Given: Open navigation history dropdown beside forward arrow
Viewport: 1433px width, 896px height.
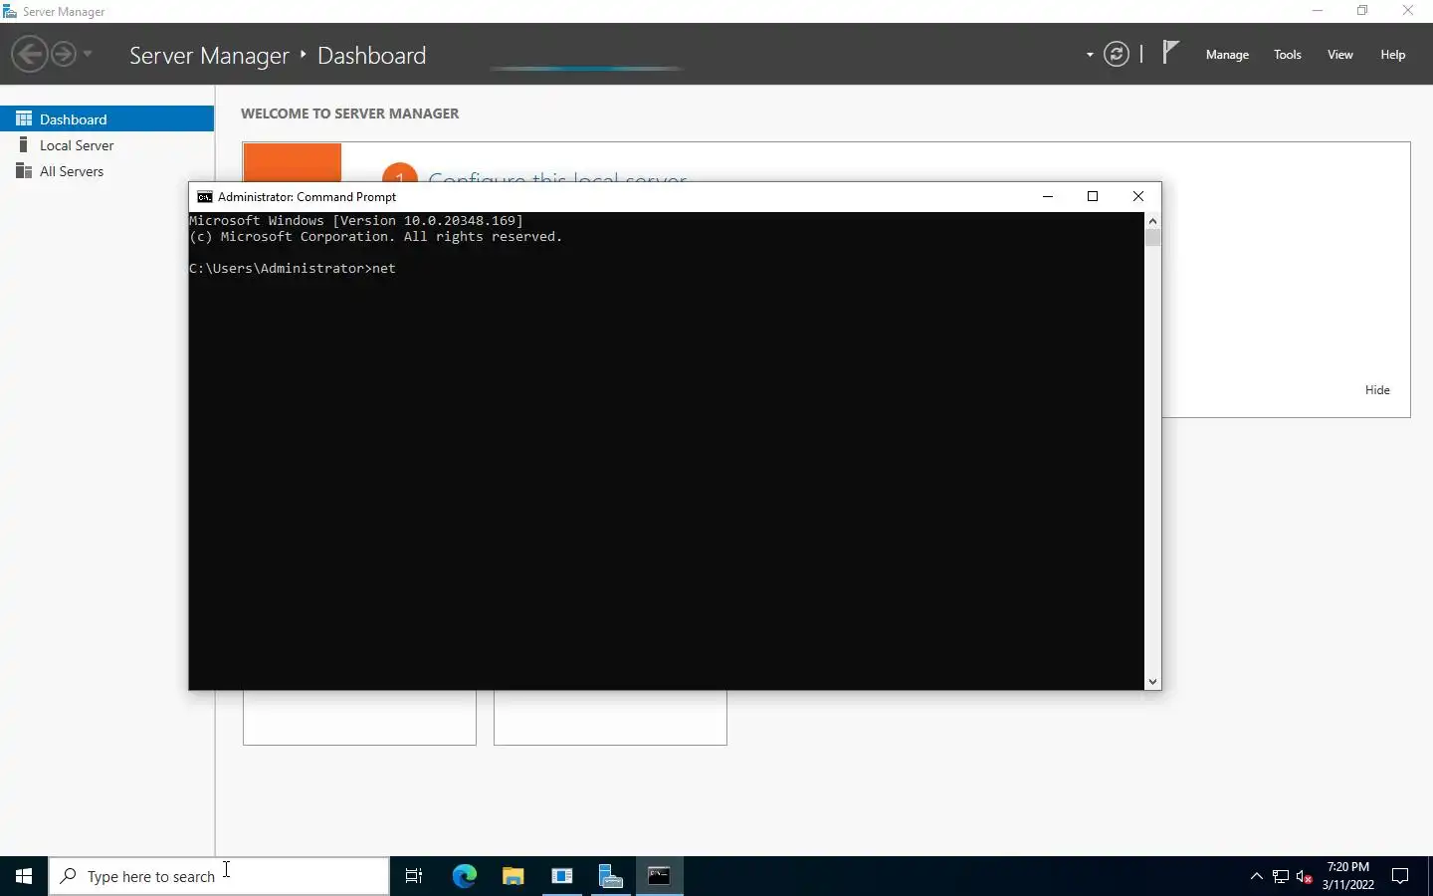Looking at the screenshot, I should [x=88, y=54].
